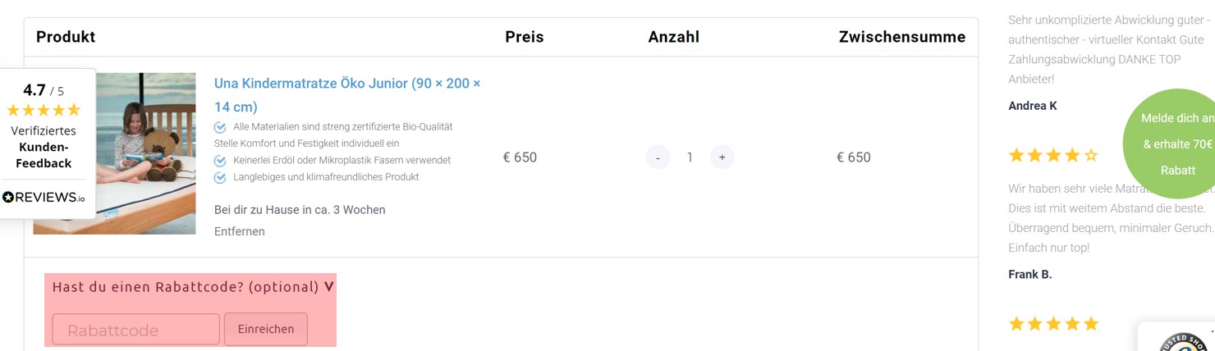This screenshot has width=1215, height=351.
Task: Click the checkmark icon beside Langlebiges feature
Action: (x=220, y=178)
